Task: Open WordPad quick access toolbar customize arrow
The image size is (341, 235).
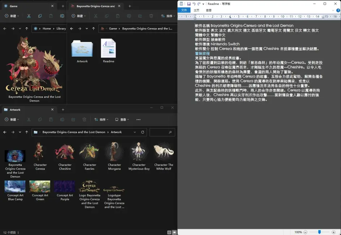Action: (203, 4)
